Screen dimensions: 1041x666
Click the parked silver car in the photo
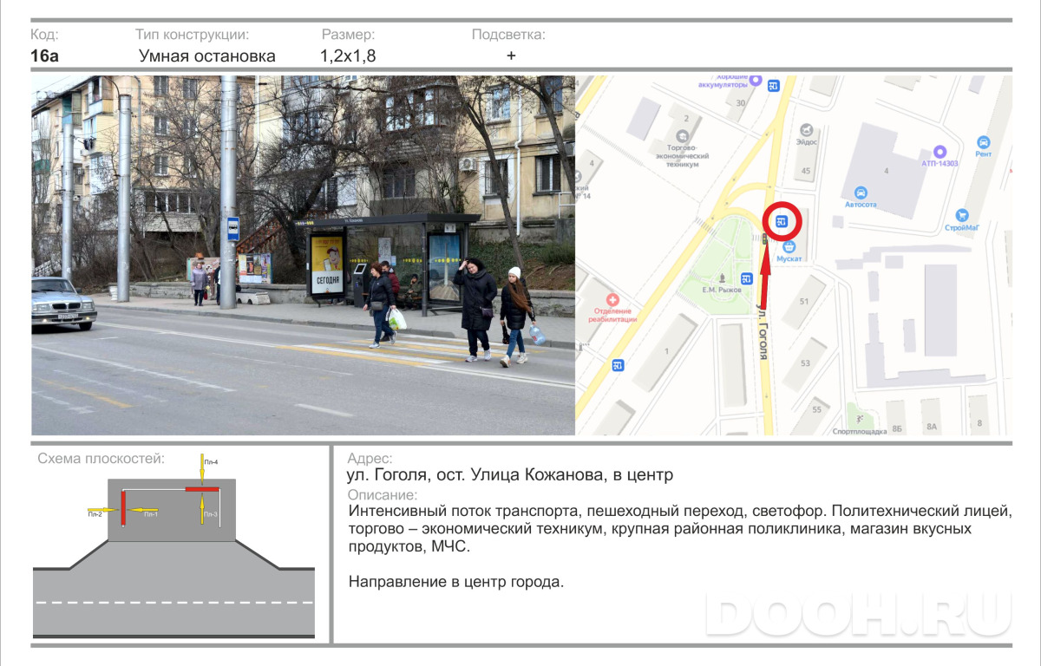click(63, 304)
